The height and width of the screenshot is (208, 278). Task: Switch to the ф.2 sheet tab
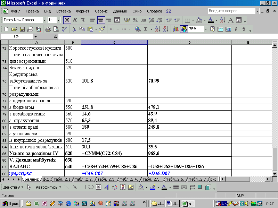pyautogui.click(x=46, y=179)
